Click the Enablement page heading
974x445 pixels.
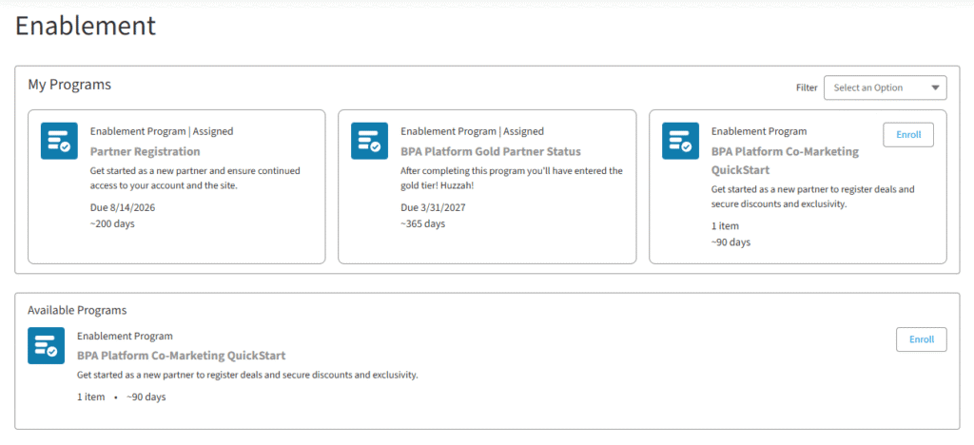86,26
